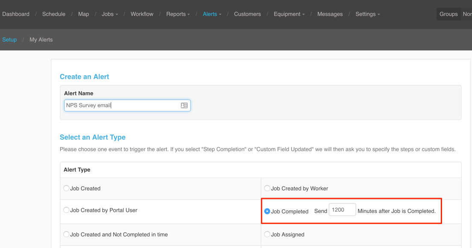Viewport: 472px width, 248px height.
Task: Click the Groups button
Action: tap(448, 14)
